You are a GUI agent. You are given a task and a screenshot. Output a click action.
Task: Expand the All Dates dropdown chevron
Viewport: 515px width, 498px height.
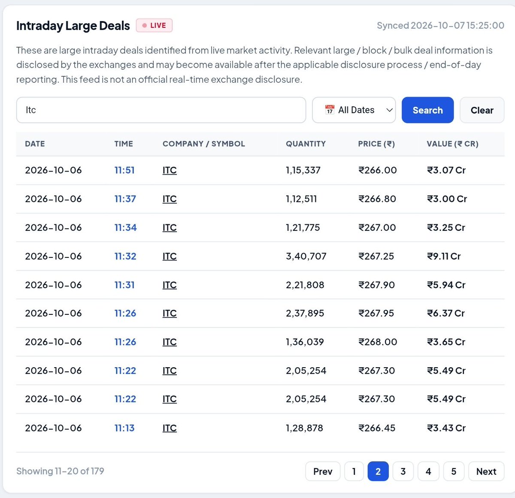click(389, 110)
